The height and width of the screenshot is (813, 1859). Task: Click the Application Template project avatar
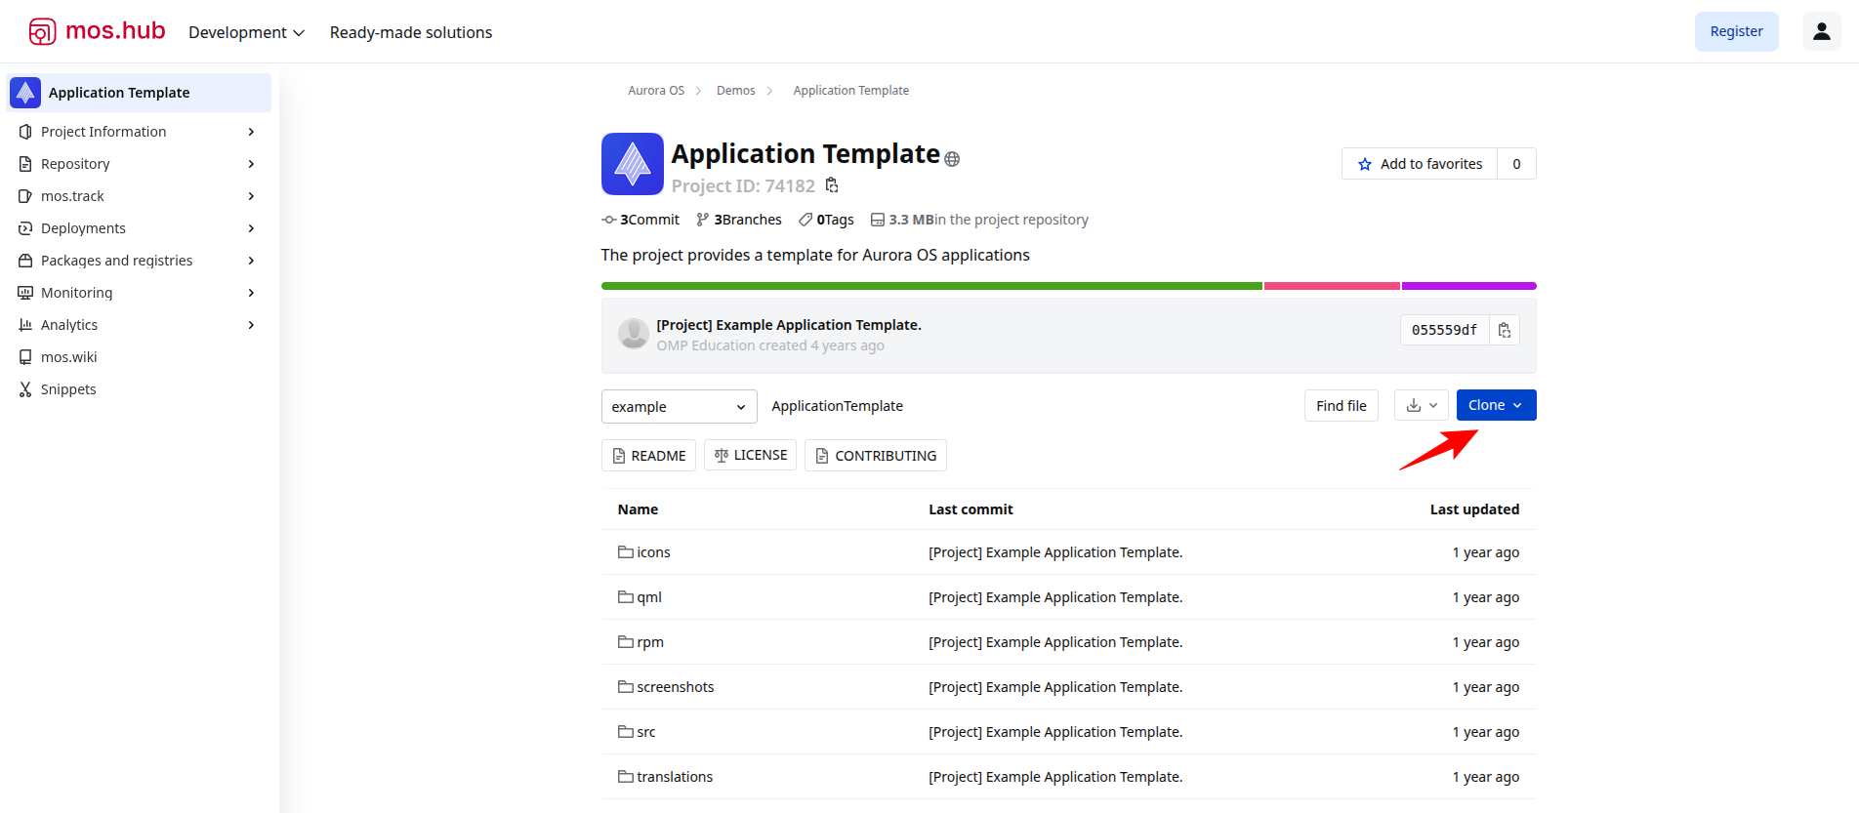pos(633,164)
